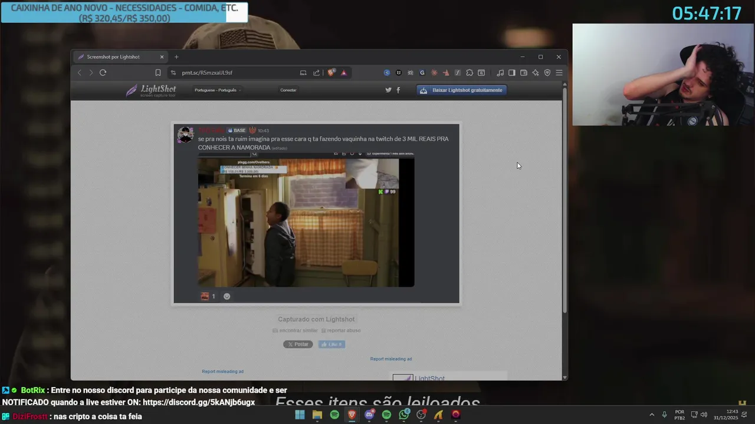Viewport: 755px width, 424px height.
Task: Expand the Portuguese - Português language dropdown
Action: tap(218, 90)
